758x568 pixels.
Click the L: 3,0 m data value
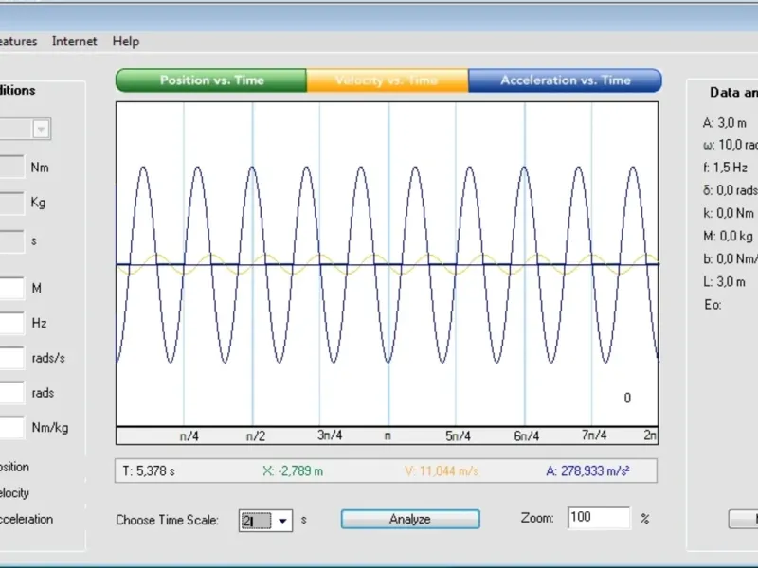pos(724,281)
